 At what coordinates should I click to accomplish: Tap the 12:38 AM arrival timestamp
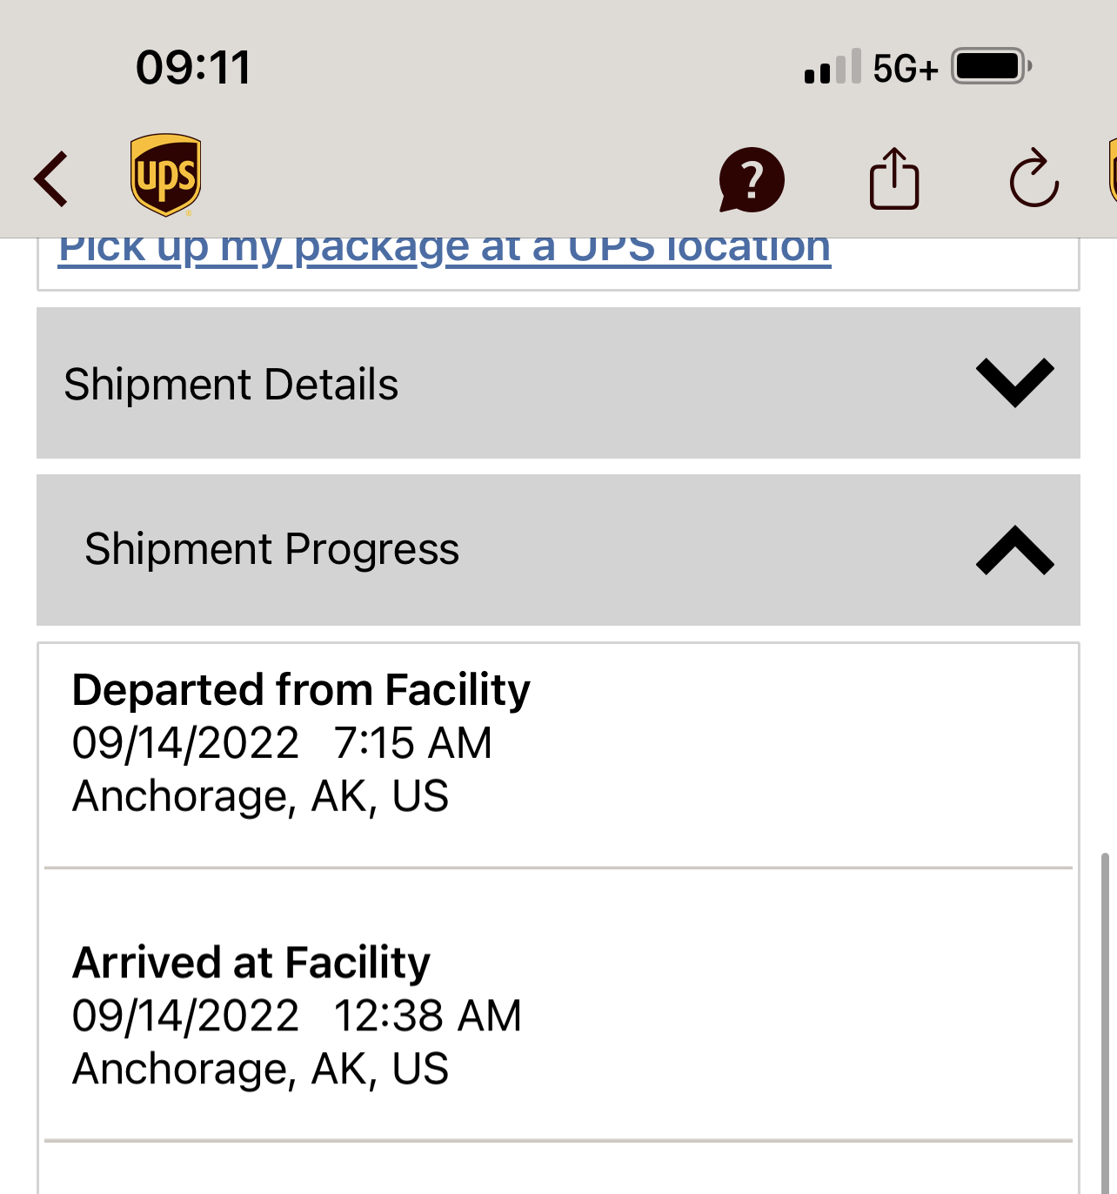click(x=427, y=1016)
